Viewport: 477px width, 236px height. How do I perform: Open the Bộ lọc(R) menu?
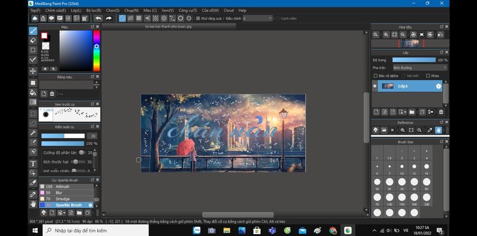[x=94, y=10]
